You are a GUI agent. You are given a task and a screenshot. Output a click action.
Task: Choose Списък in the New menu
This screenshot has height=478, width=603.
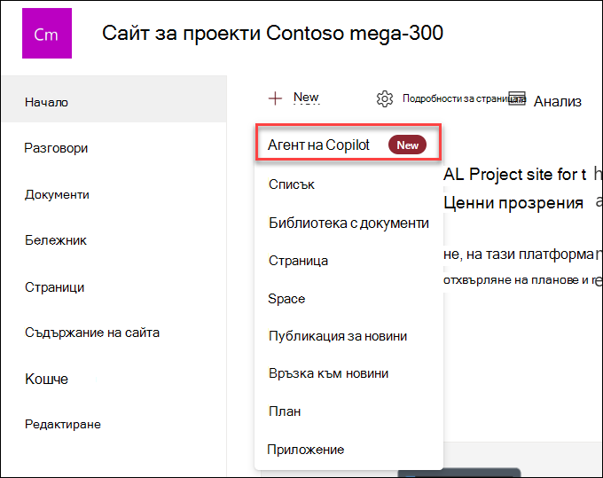point(291,184)
